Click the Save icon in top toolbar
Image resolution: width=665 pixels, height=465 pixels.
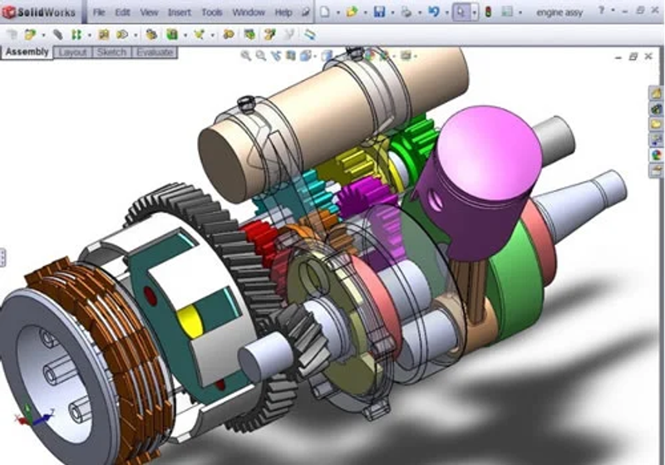[379, 12]
